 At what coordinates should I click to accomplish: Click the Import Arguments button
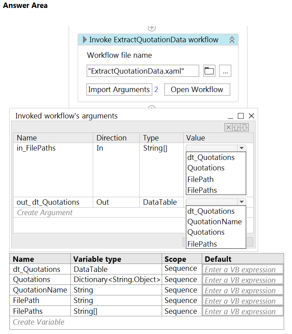pos(119,90)
